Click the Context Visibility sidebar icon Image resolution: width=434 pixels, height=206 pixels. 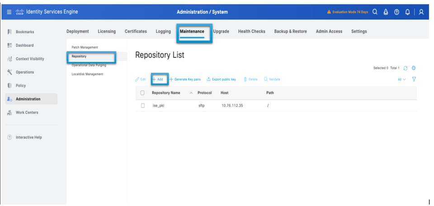[9, 59]
